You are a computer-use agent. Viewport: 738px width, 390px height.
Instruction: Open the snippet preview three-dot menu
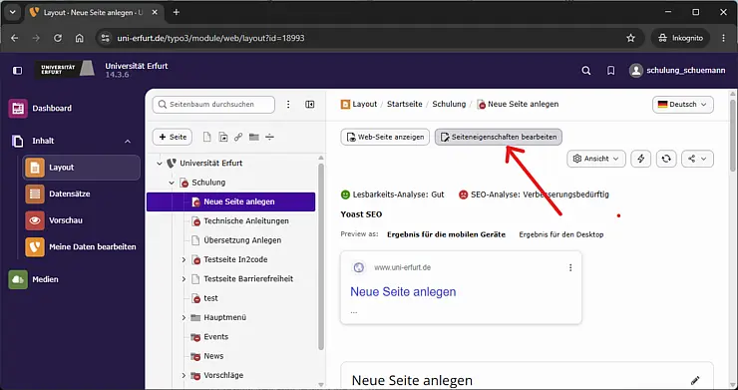[570, 267]
